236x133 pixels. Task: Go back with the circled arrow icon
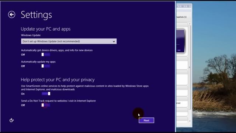point(11,14)
